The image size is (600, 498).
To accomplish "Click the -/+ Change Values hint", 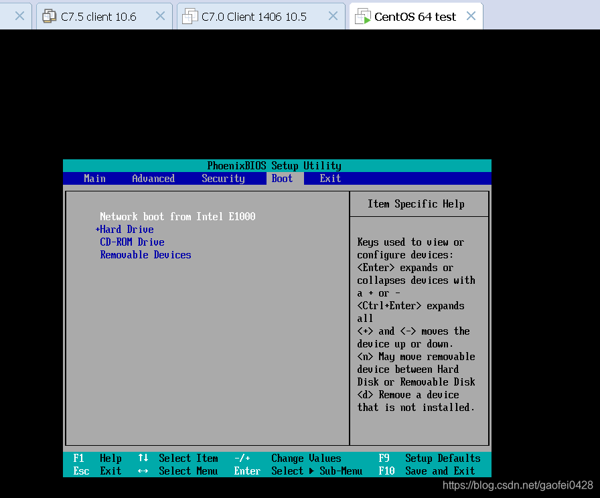I will tap(287, 459).
